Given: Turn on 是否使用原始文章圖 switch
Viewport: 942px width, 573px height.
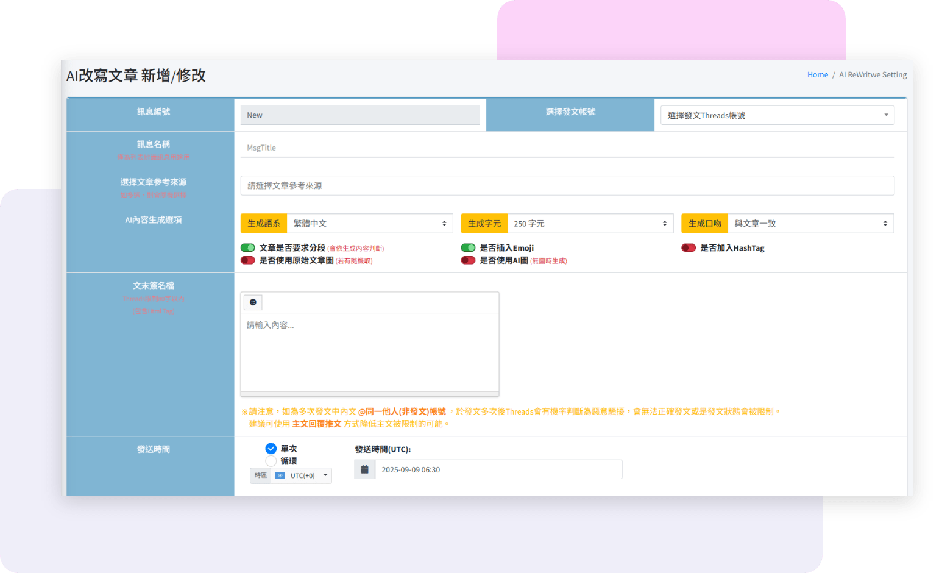Looking at the screenshot, I should click(x=248, y=260).
